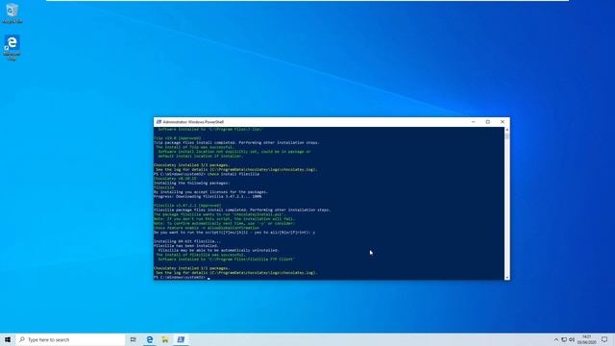
Task: Click 'The install of filezilla was successful' line
Action: point(201,255)
